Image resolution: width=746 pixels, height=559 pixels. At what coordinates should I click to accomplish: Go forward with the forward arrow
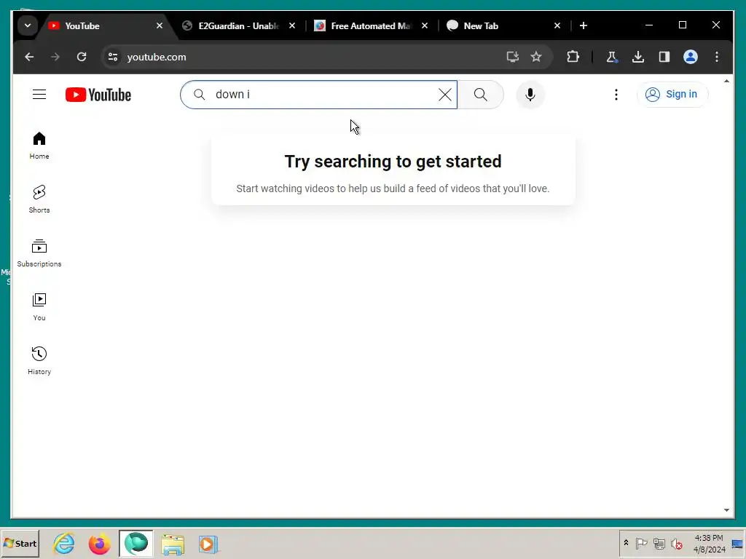pyautogui.click(x=55, y=57)
